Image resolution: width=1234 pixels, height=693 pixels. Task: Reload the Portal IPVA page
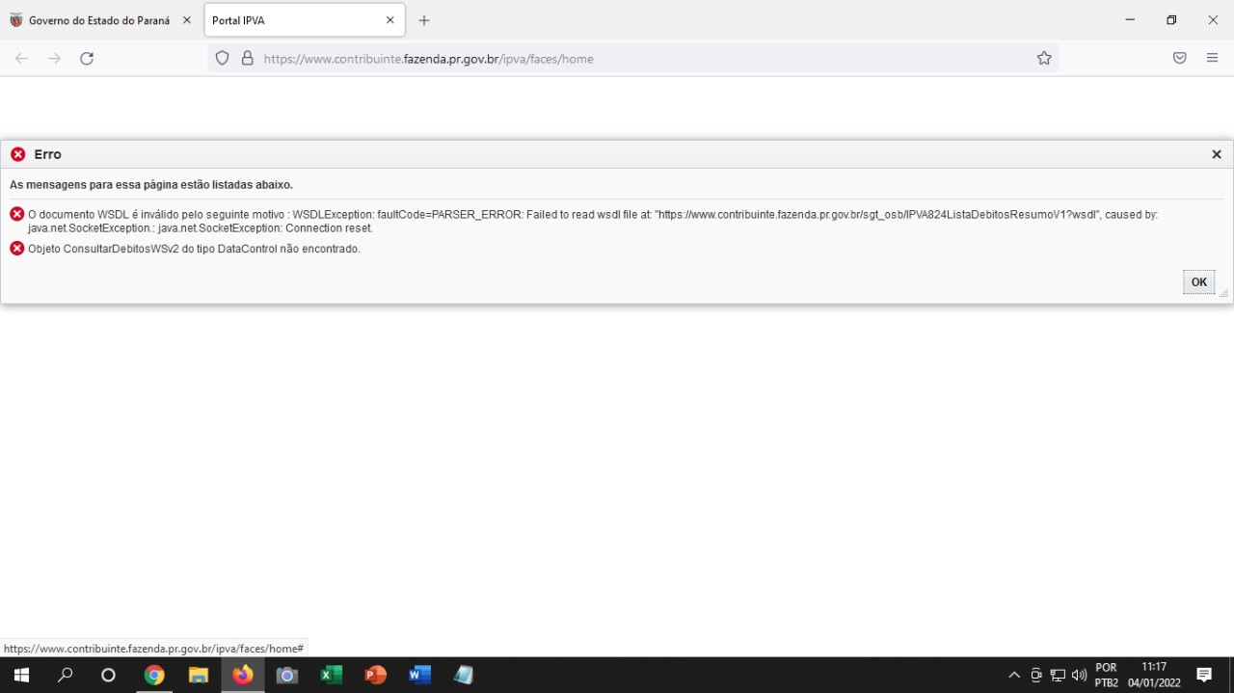(x=87, y=58)
